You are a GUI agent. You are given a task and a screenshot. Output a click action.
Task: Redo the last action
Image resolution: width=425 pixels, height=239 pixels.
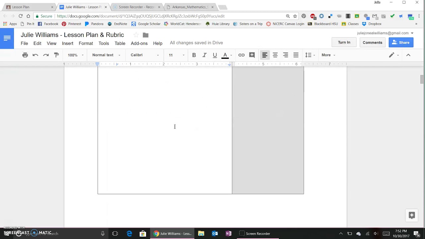coord(46,55)
